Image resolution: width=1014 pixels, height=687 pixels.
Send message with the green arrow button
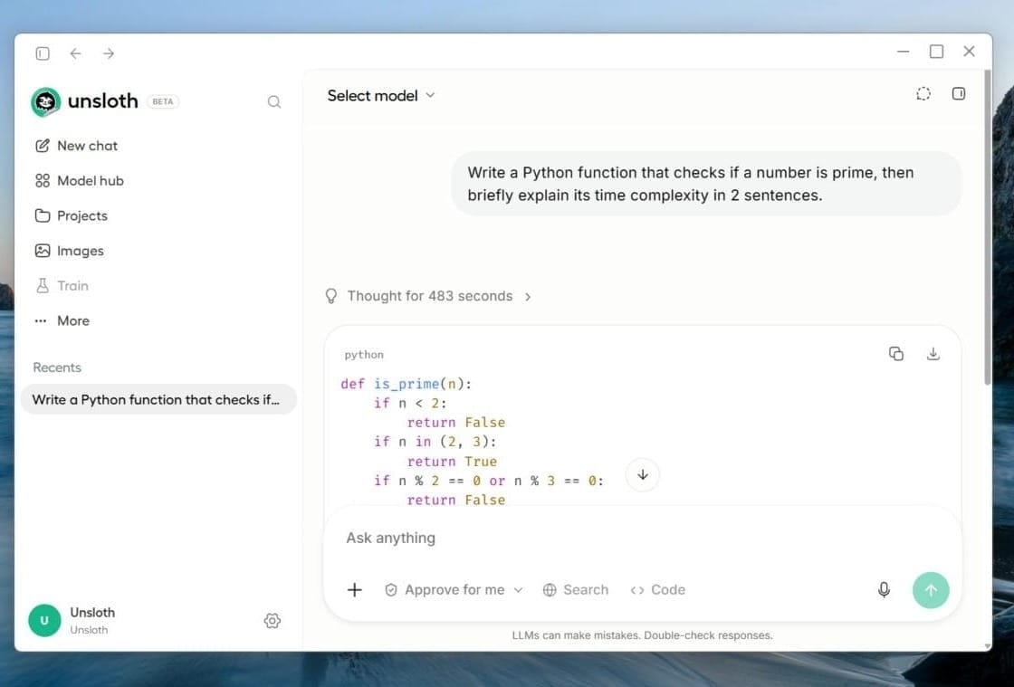[x=931, y=589]
